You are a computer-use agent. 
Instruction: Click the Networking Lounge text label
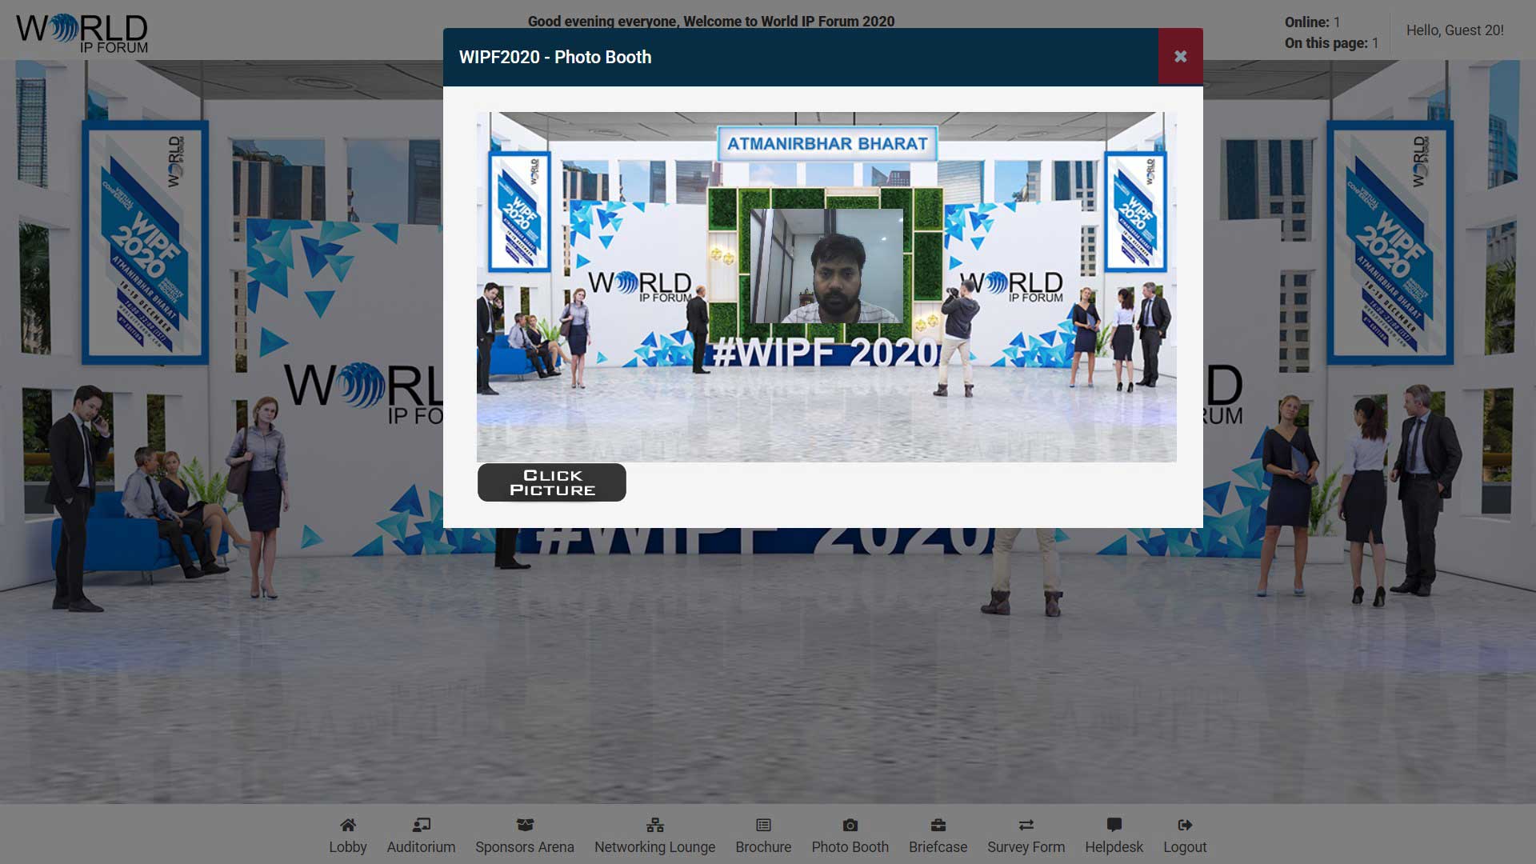[x=654, y=847]
